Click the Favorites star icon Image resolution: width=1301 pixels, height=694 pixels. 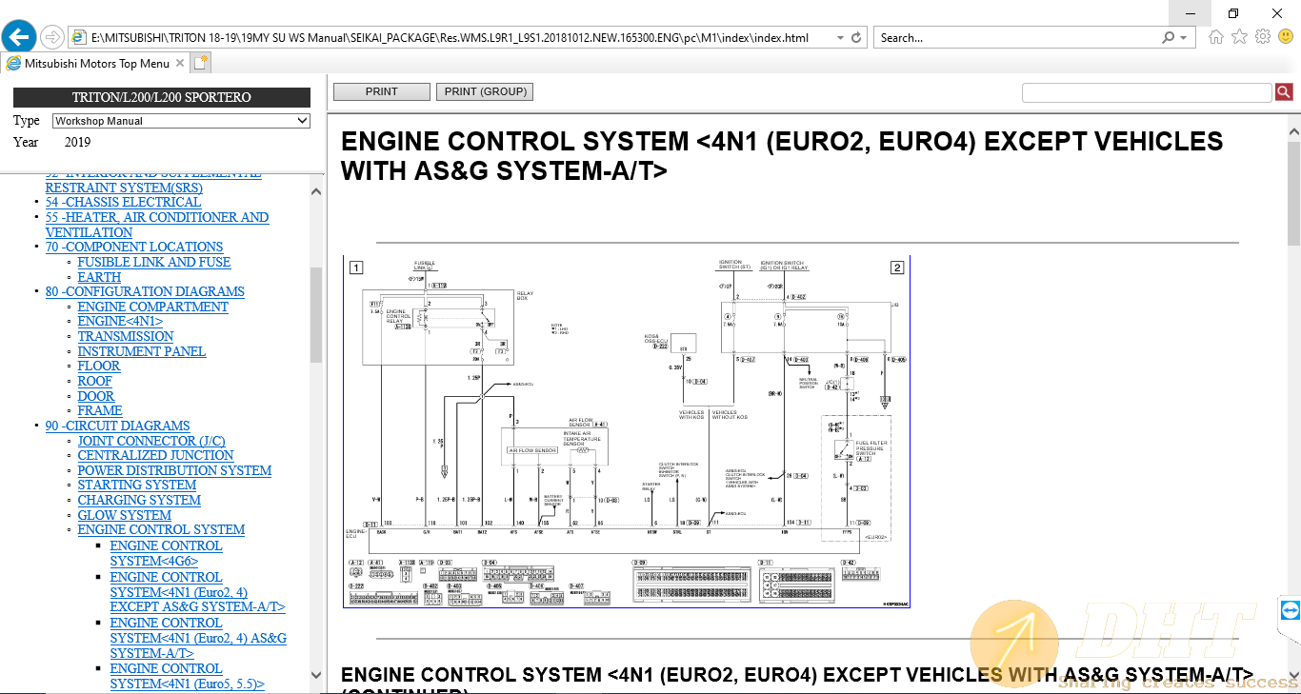coord(1239,37)
